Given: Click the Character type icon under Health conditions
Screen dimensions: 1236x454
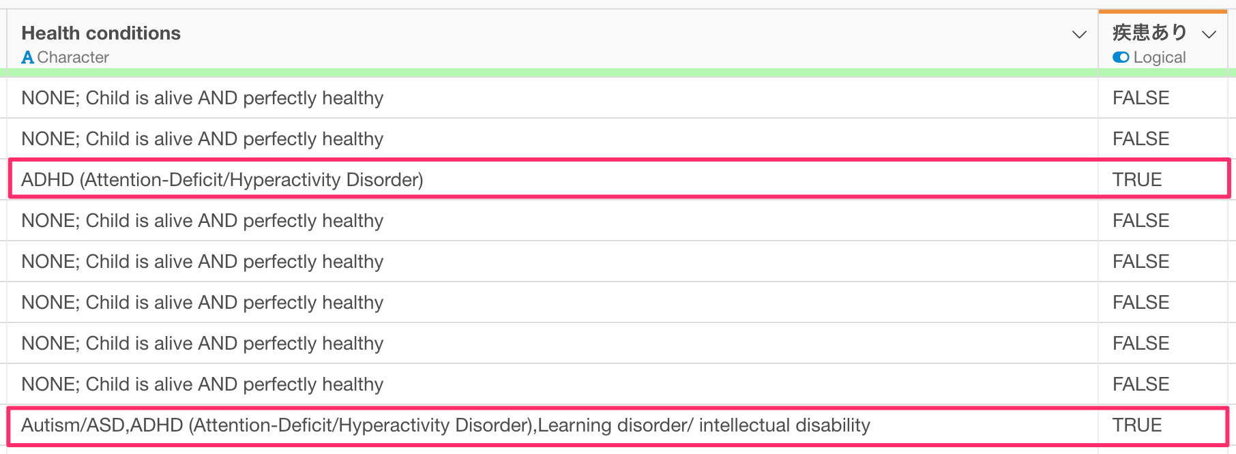Looking at the screenshot, I should (27, 57).
